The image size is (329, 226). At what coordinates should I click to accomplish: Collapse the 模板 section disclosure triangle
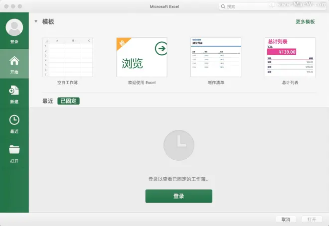point(36,21)
